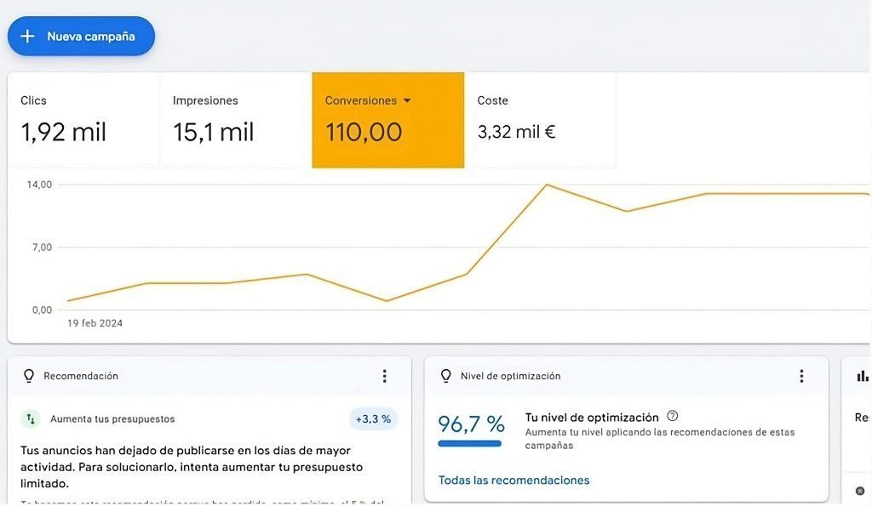This screenshot has width=872, height=506.
Task: Click the lightbulb icon beside Recomendación
Action: [29, 376]
